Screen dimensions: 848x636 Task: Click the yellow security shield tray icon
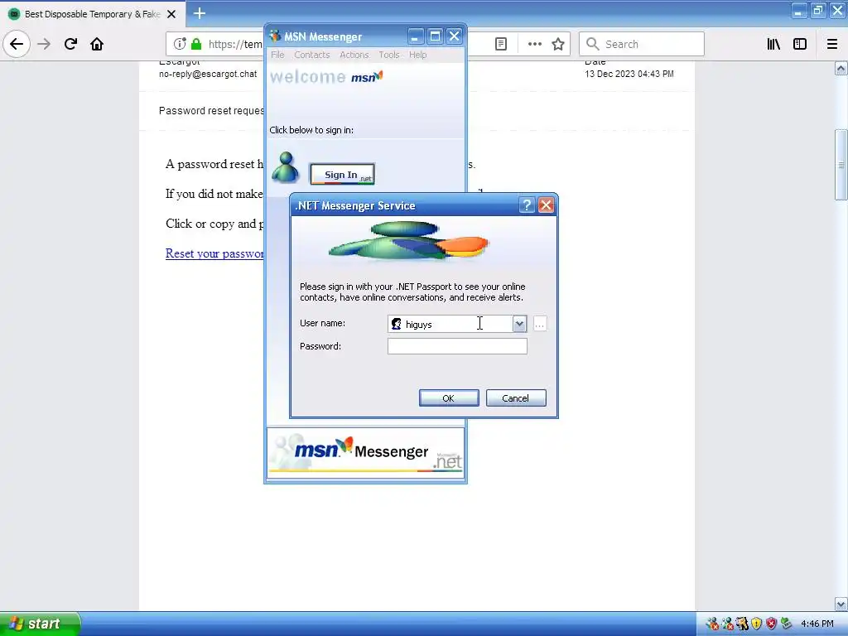pyautogui.click(x=757, y=624)
